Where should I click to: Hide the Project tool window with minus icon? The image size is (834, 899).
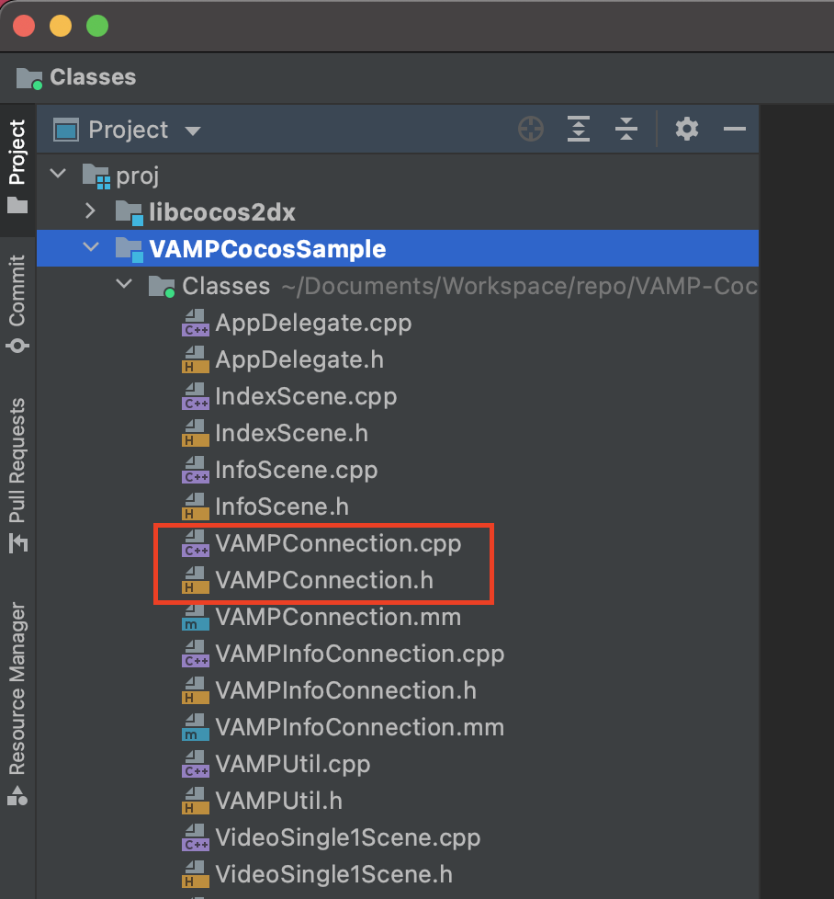click(x=734, y=130)
